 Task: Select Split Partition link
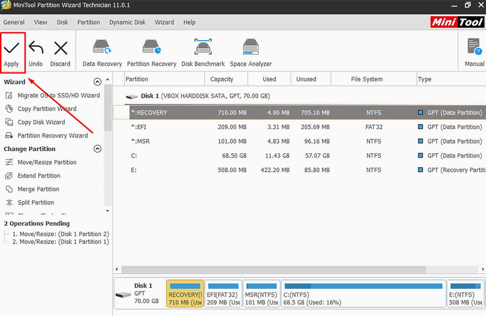coord(36,203)
